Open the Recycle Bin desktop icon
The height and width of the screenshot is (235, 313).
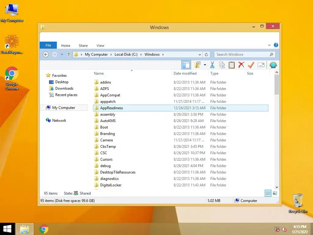[298, 203]
